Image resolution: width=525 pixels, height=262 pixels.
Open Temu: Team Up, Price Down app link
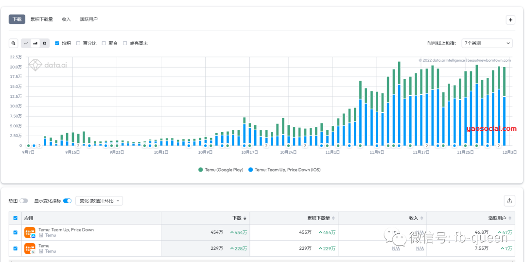(66, 230)
